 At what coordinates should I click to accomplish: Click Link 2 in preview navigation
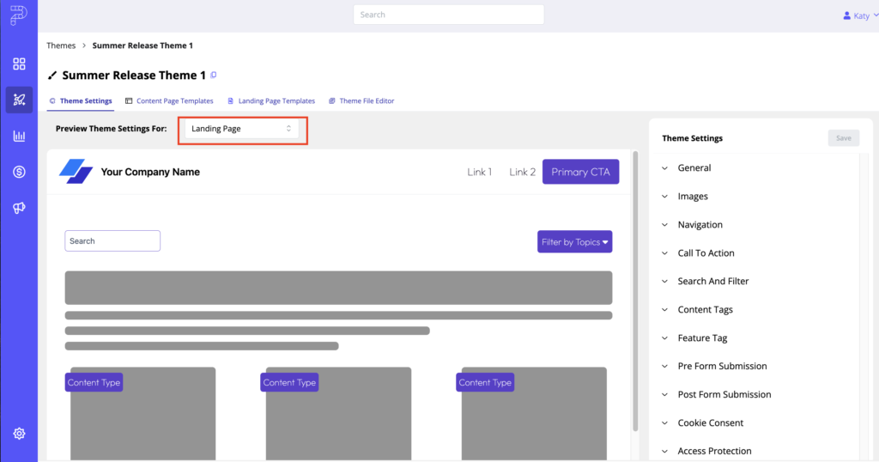tap(522, 172)
